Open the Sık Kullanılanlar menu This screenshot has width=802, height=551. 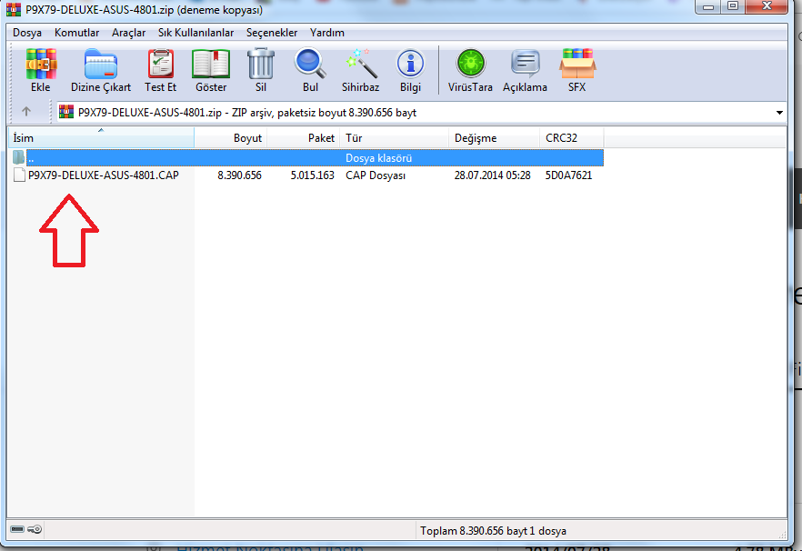195,33
